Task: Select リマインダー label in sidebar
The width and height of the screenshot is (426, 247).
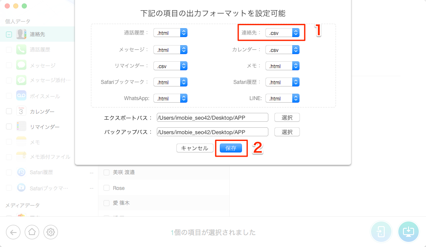Action: [x=45, y=127]
